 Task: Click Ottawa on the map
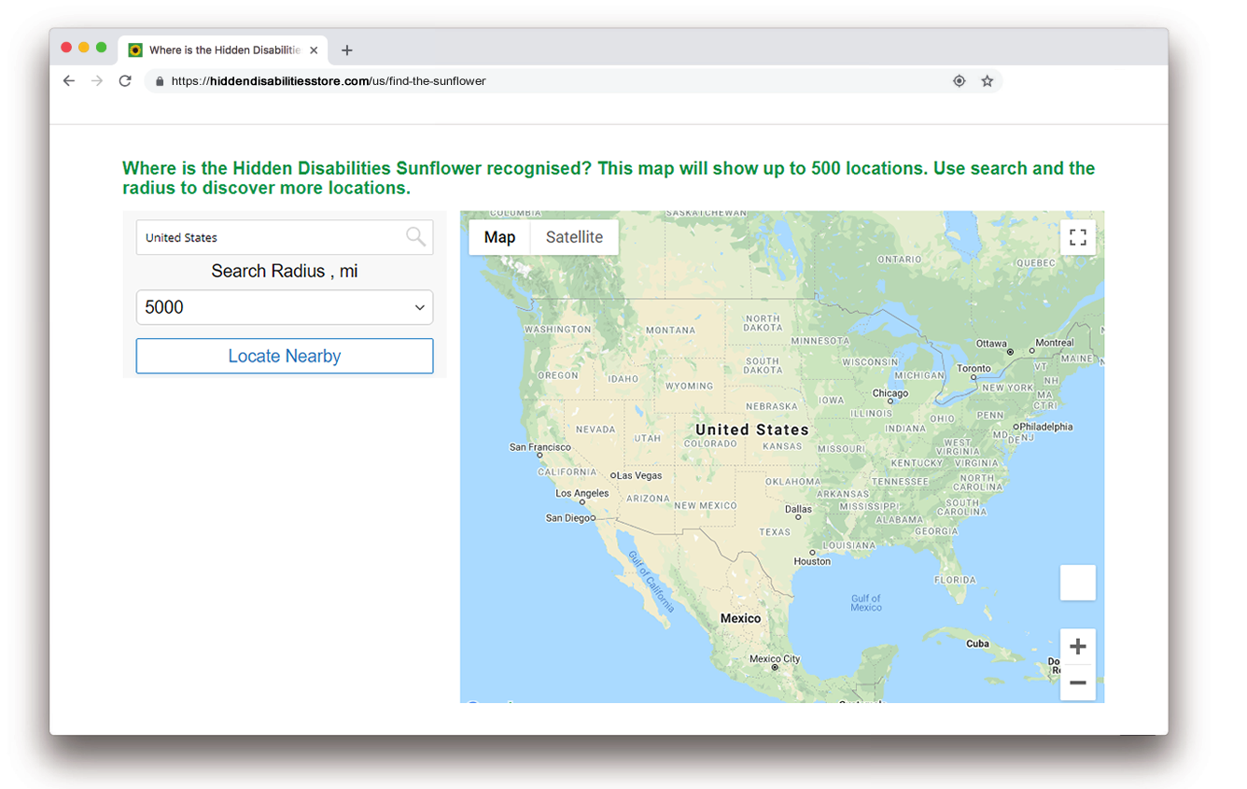tap(991, 344)
